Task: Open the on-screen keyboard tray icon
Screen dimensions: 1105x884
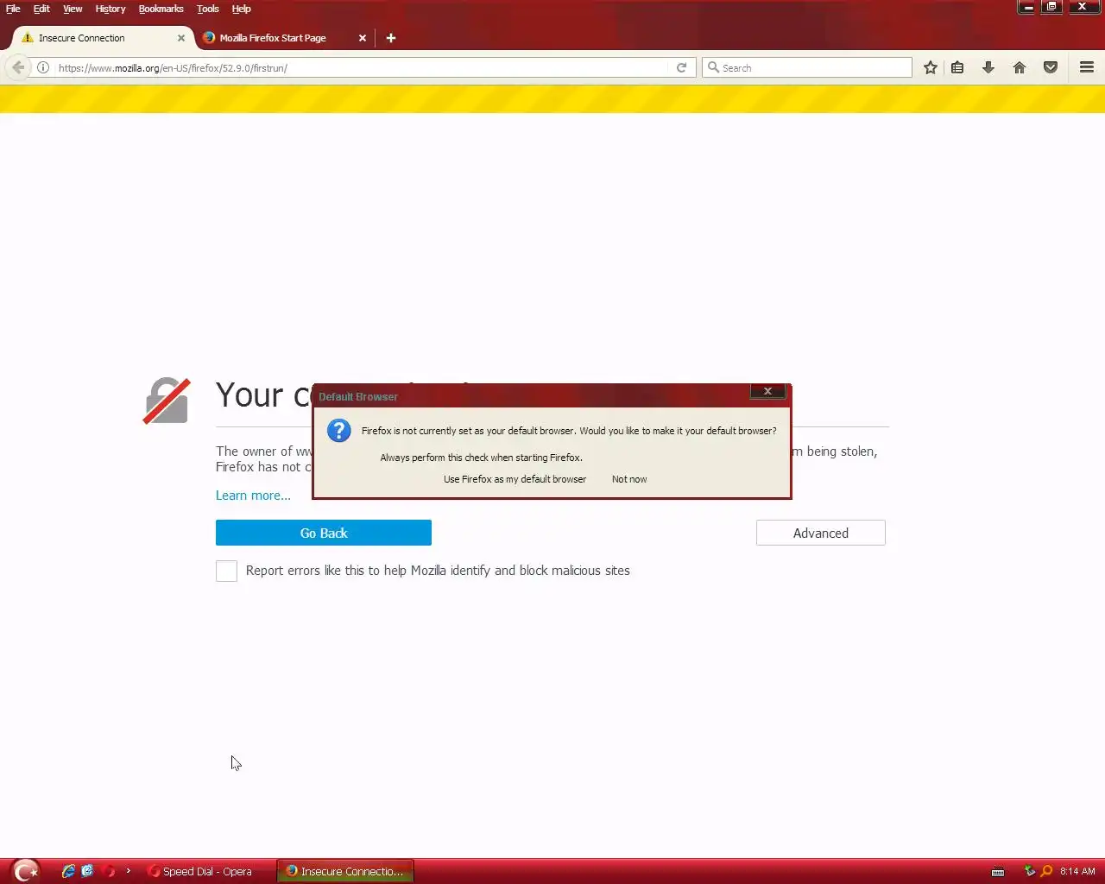Action: coord(998,872)
